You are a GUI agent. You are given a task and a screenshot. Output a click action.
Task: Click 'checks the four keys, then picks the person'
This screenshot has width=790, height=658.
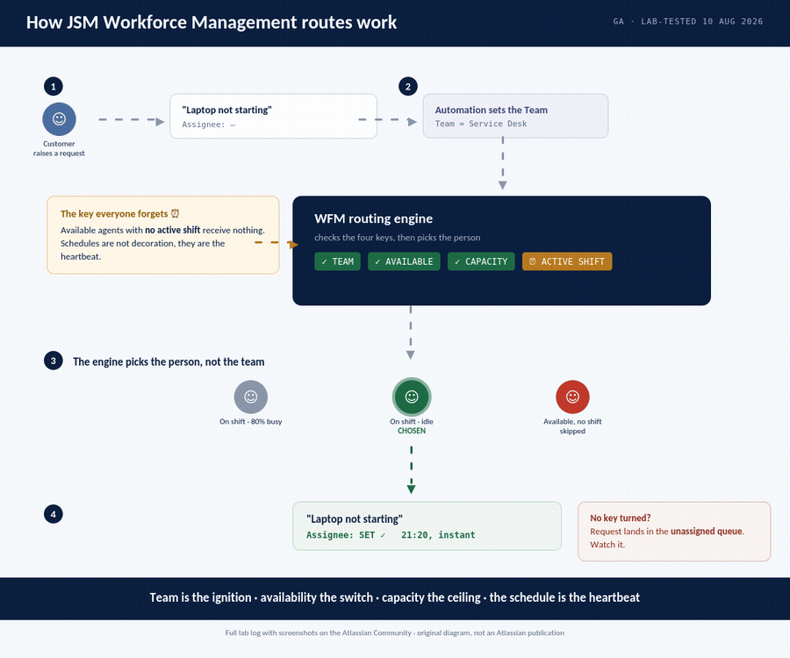click(x=397, y=238)
